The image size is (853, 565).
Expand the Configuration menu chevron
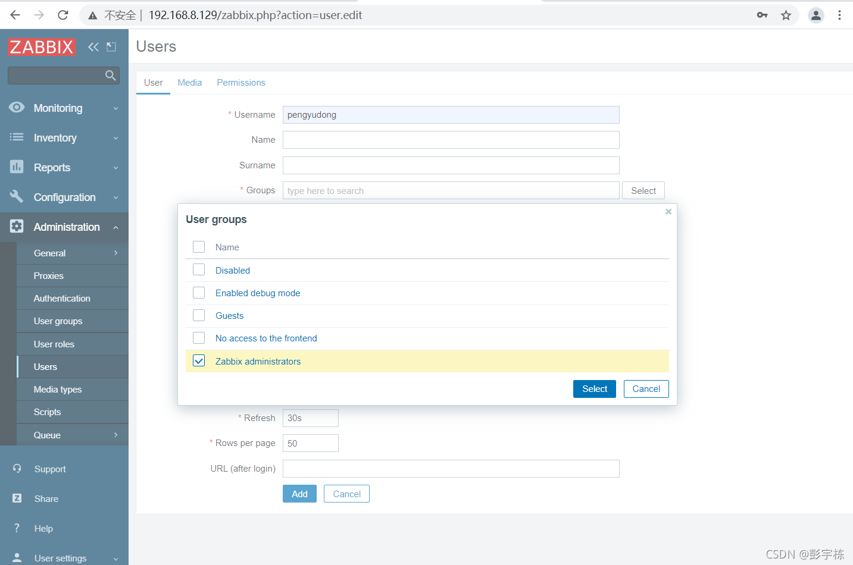(x=116, y=197)
